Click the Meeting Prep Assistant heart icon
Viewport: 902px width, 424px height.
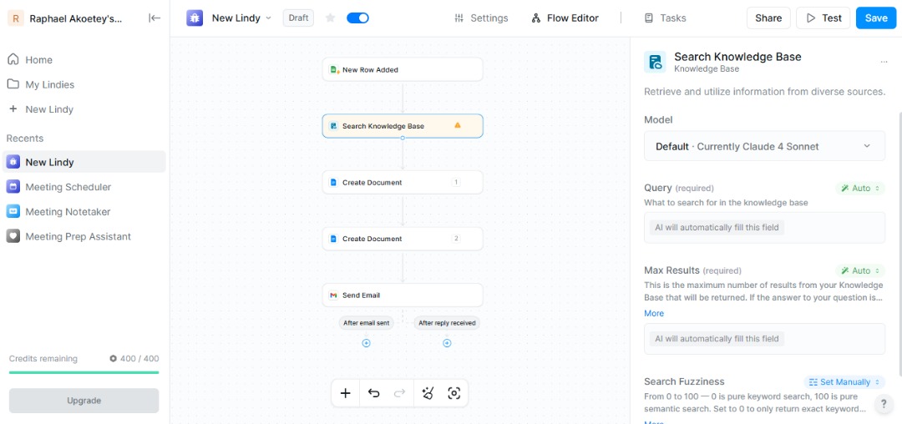point(13,236)
